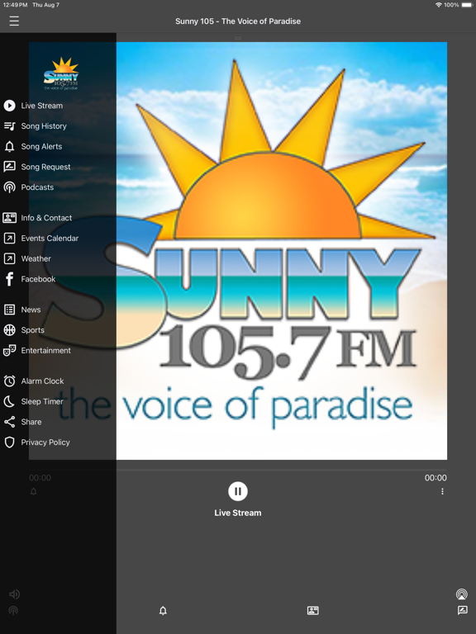Open the Facebook icon in sidebar

(x=9, y=279)
